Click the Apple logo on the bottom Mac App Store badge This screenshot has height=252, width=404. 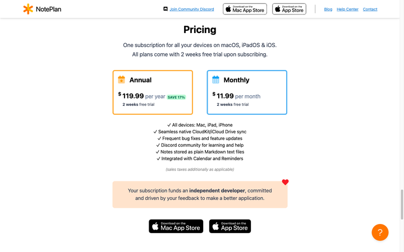click(155, 226)
